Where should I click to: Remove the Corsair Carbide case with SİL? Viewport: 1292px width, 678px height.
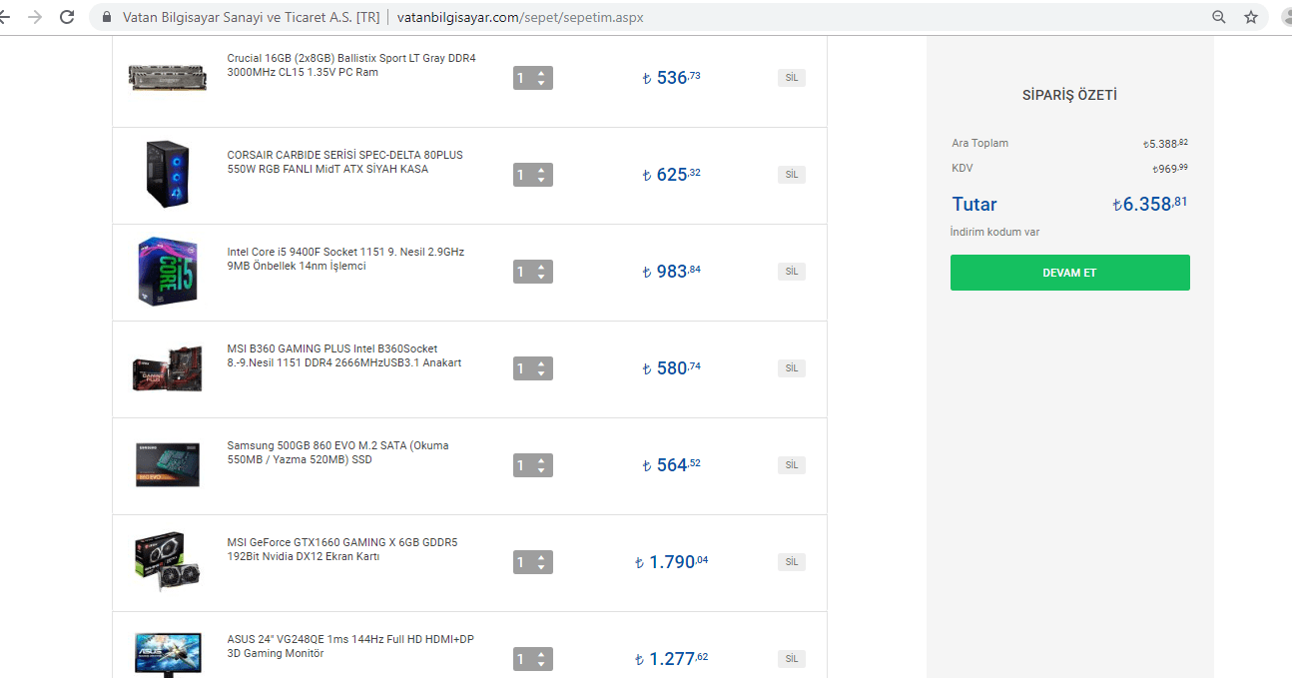pos(792,175)
